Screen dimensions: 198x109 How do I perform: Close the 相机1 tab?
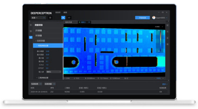(89, 22)
